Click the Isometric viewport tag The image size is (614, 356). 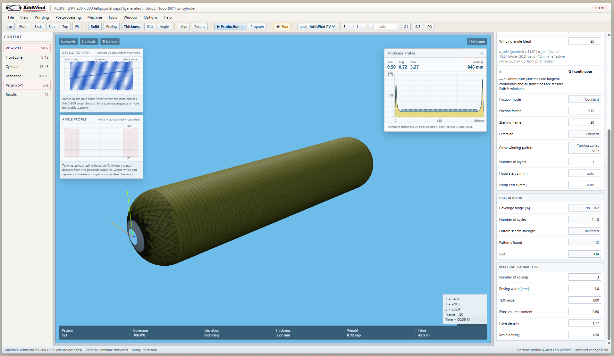(68, 42)
